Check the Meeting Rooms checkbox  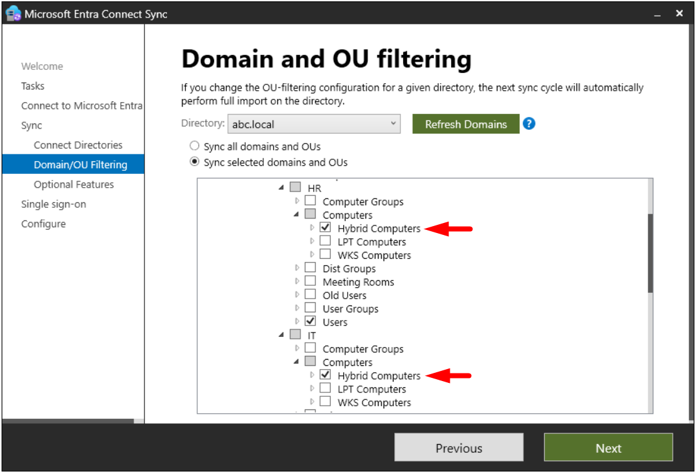pos(311,281)
